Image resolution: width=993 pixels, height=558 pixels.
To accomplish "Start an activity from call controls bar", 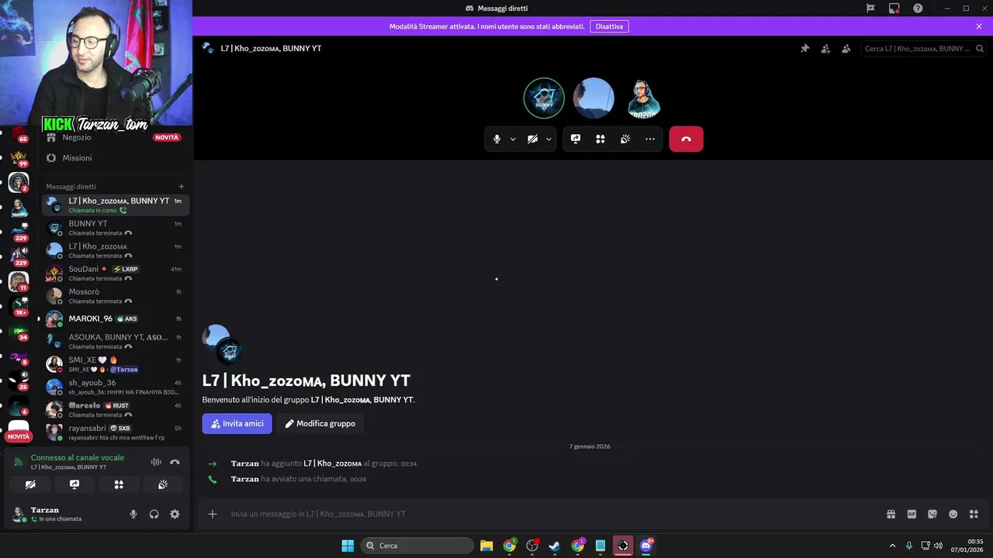I will click(x=600, y=139).
